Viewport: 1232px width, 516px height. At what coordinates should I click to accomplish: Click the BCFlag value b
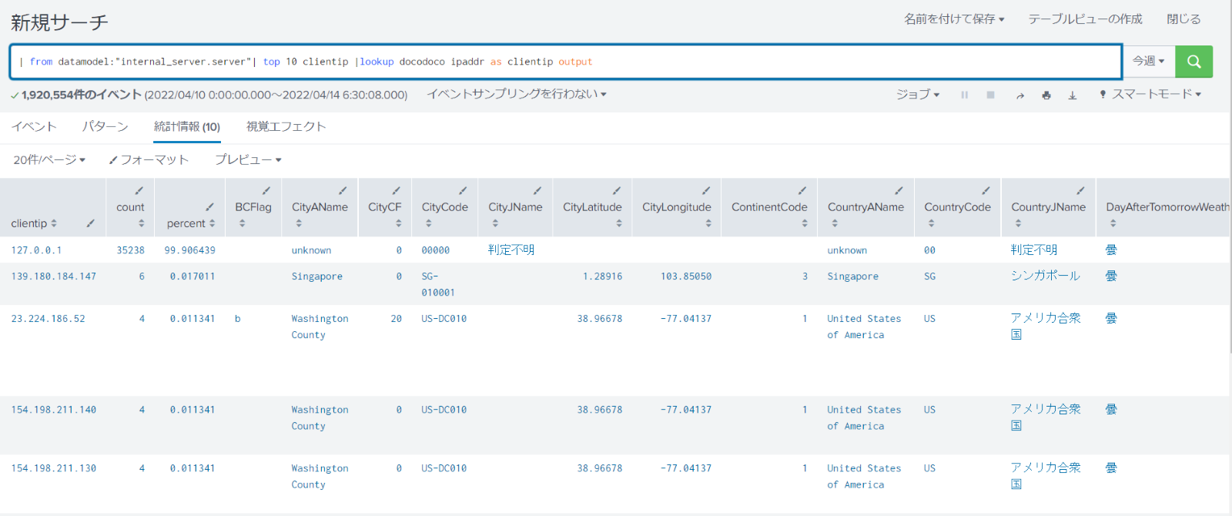(x=238, y=319)
